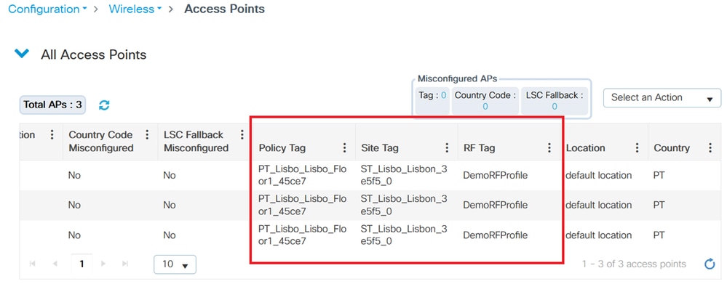Click the LSC Fallback misconfigured count

(554, 106)
